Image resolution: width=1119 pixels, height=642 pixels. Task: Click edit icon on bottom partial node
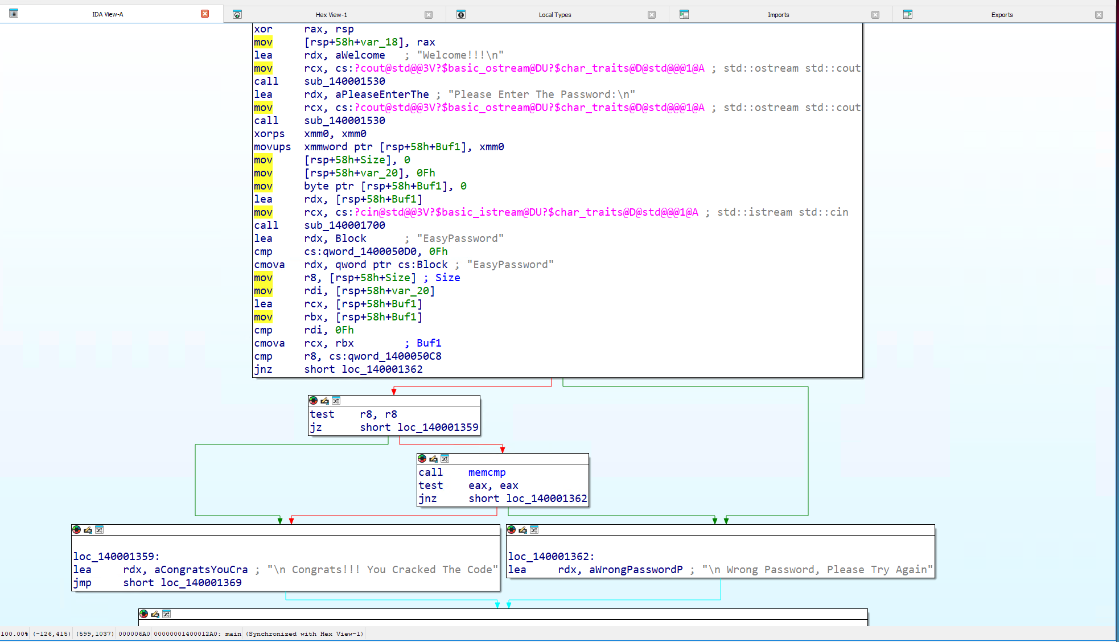tap(155, 614)
